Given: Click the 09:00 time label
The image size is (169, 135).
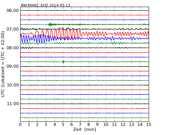Looking at the screenshot, I should pyautogui.click(x=13, y=66).
